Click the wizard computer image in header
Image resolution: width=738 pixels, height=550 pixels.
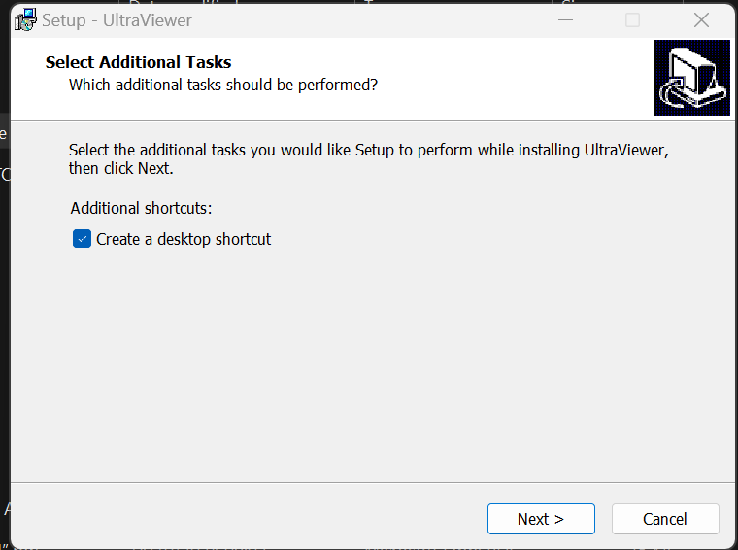click(x=691, y=78)
